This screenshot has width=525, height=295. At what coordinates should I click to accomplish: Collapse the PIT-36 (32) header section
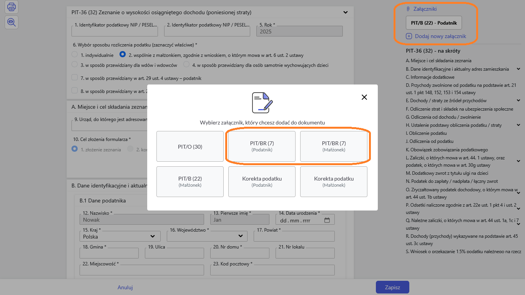[345, 12]
